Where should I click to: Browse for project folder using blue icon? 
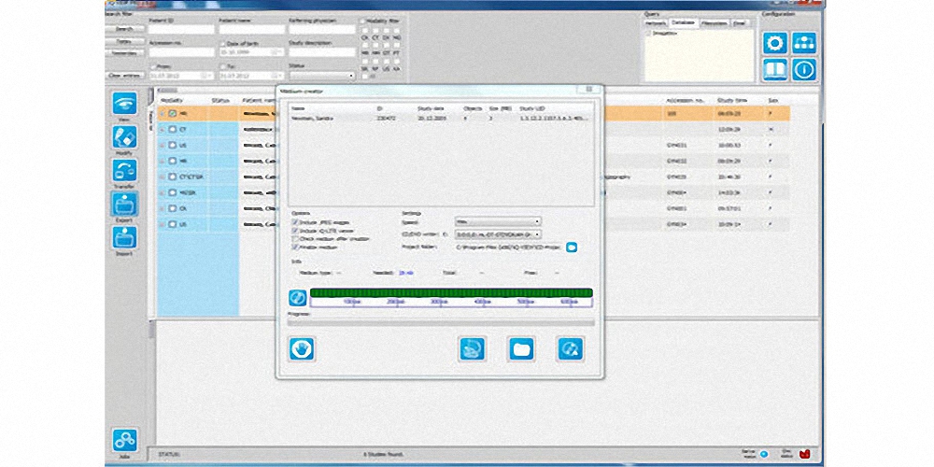pos(573,247)
